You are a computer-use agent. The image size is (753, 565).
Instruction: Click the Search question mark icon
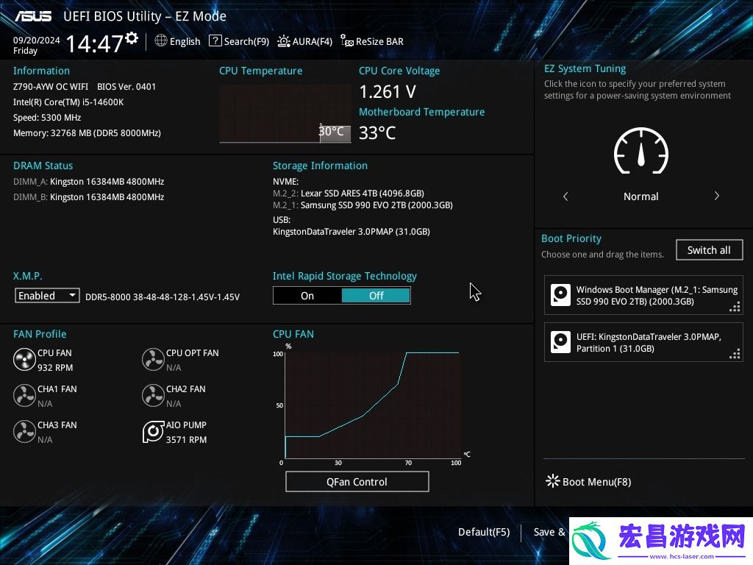[x=215, y=41]
